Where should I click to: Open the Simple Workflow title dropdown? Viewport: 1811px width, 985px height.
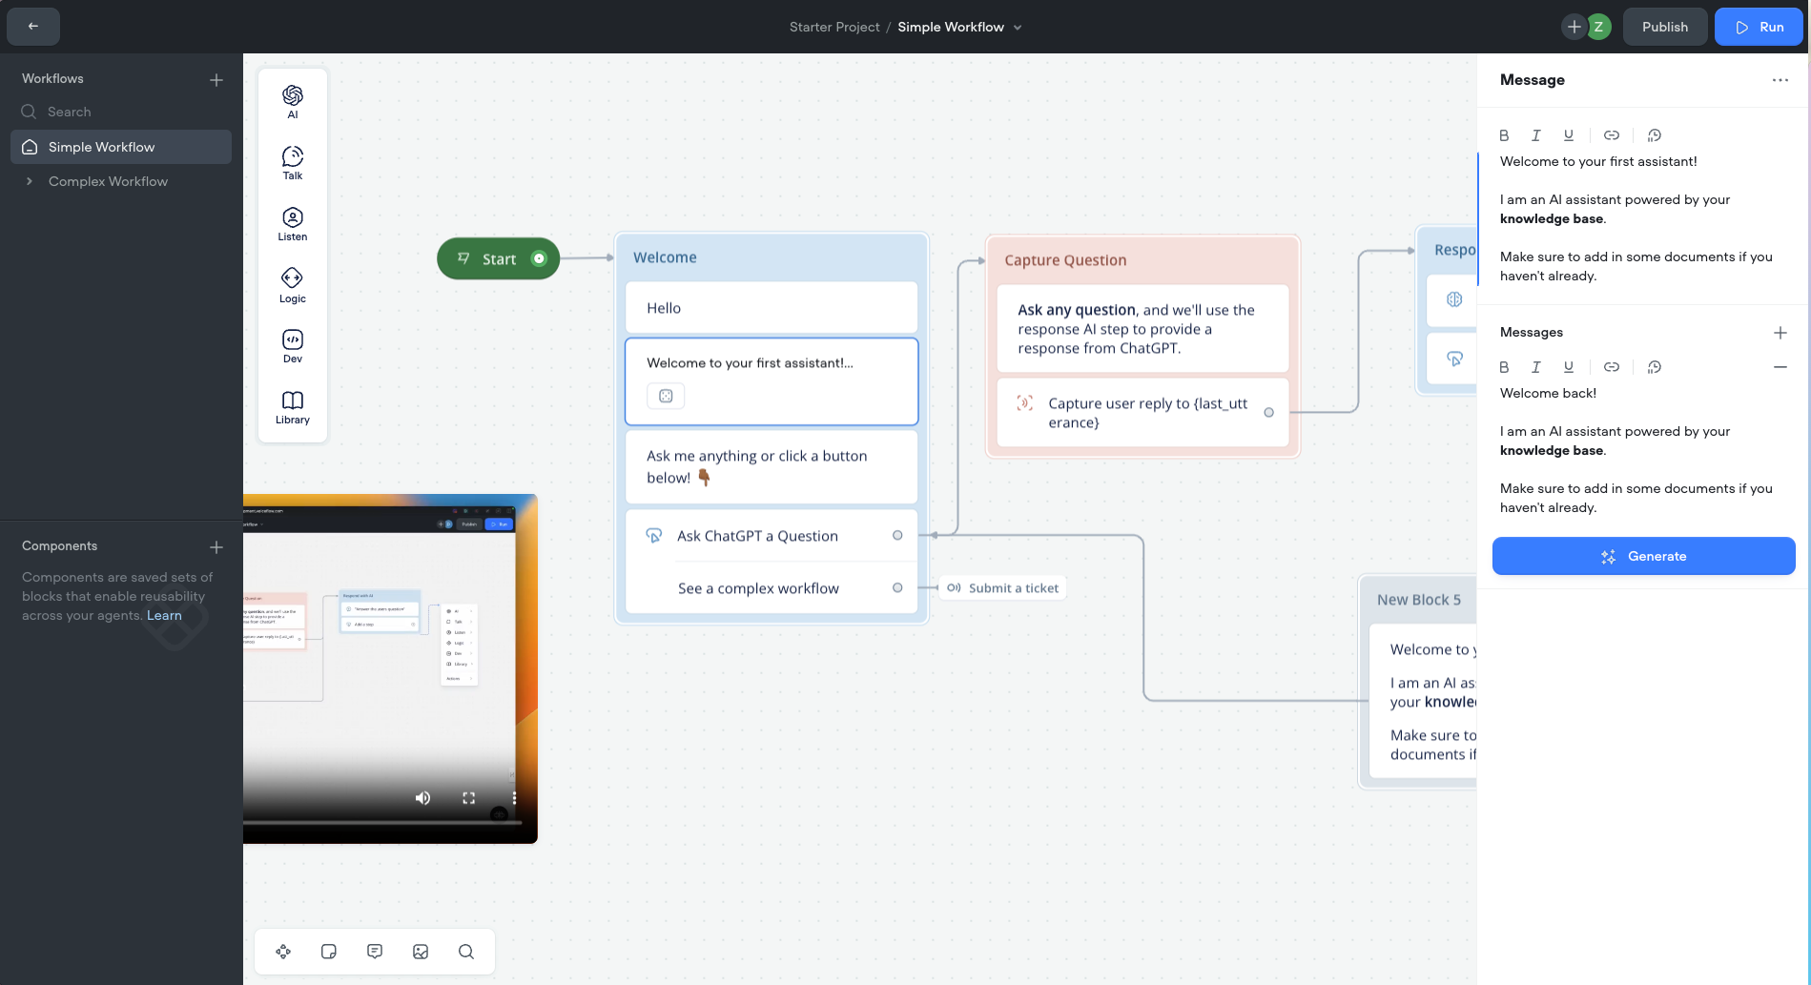pyautogui.click(x=1017, y=27)
